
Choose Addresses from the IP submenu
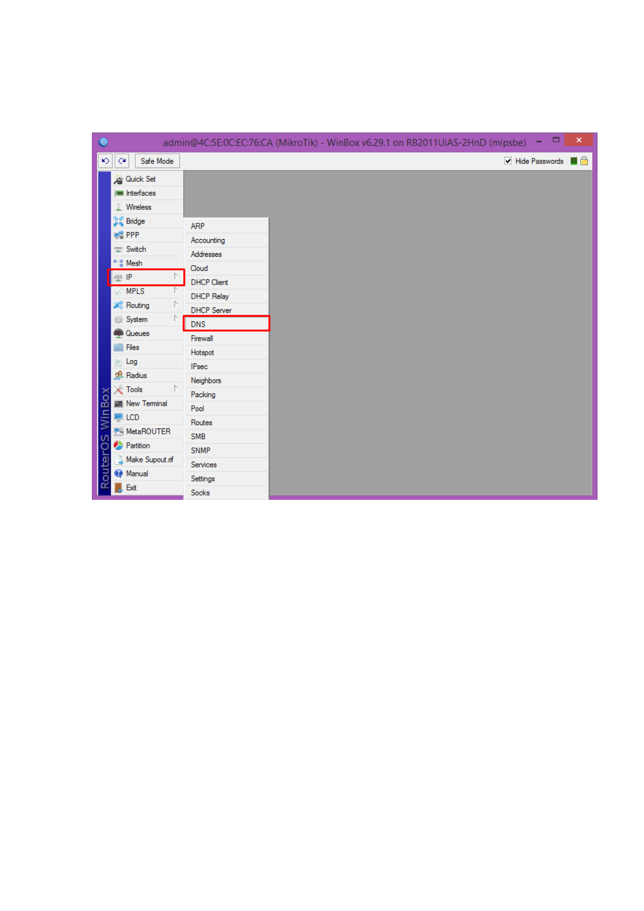227,254
